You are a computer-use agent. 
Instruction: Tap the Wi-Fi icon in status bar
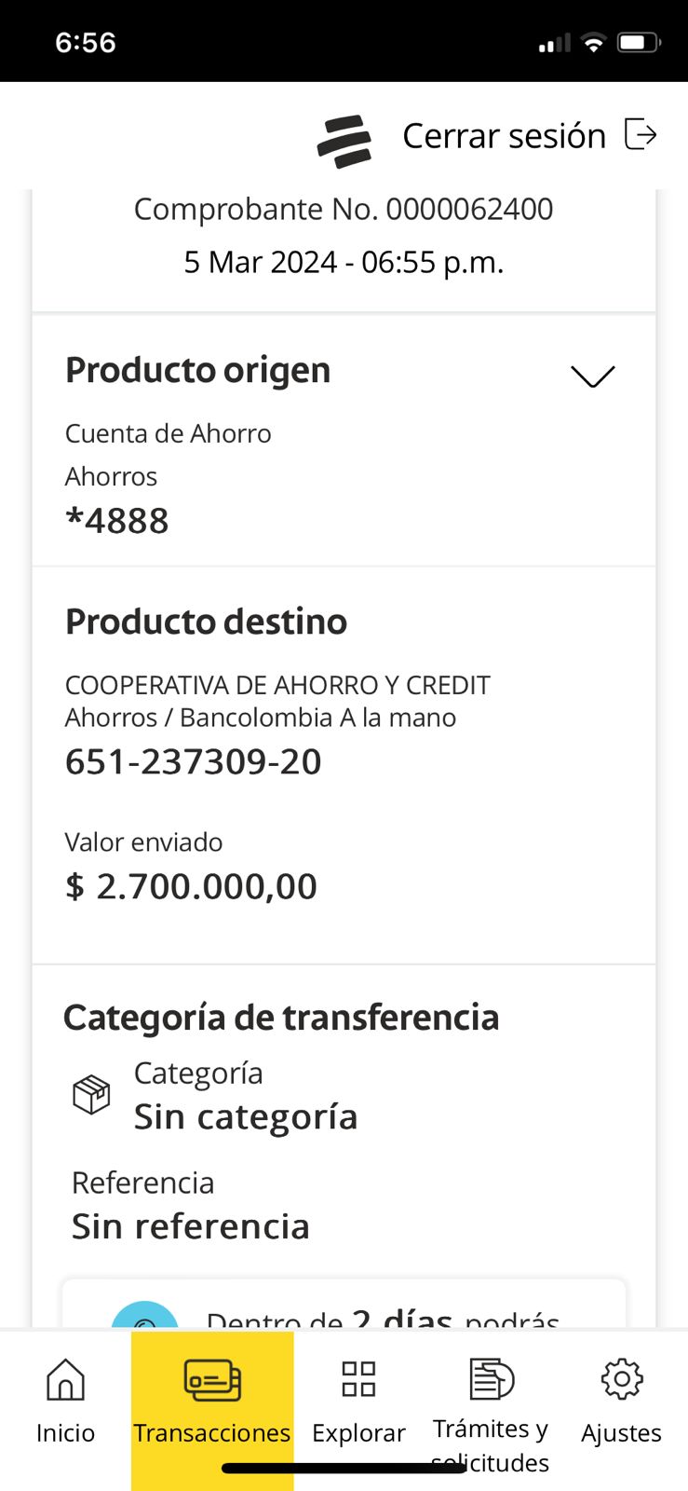(592, 43)
